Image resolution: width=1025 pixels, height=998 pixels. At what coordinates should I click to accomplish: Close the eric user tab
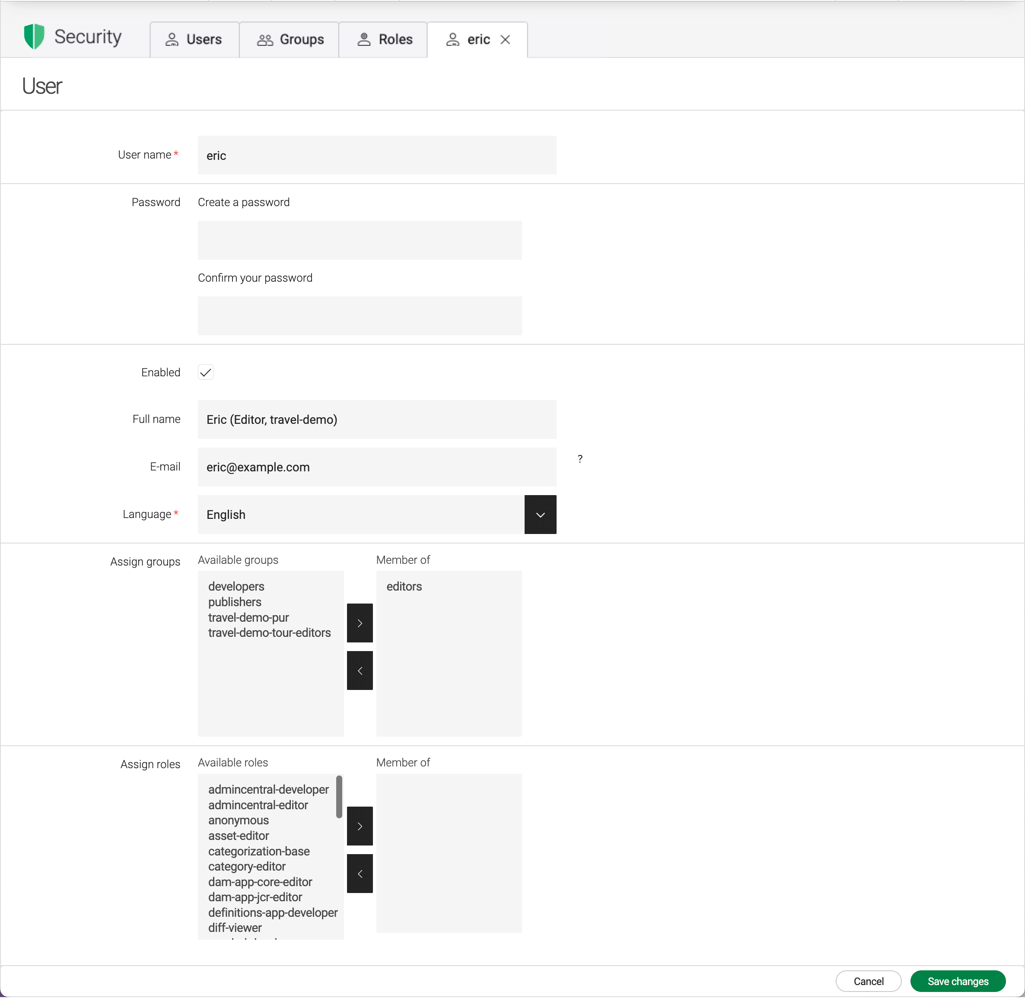[x=506, y=38]
